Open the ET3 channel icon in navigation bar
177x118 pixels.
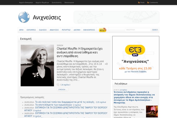103,30
